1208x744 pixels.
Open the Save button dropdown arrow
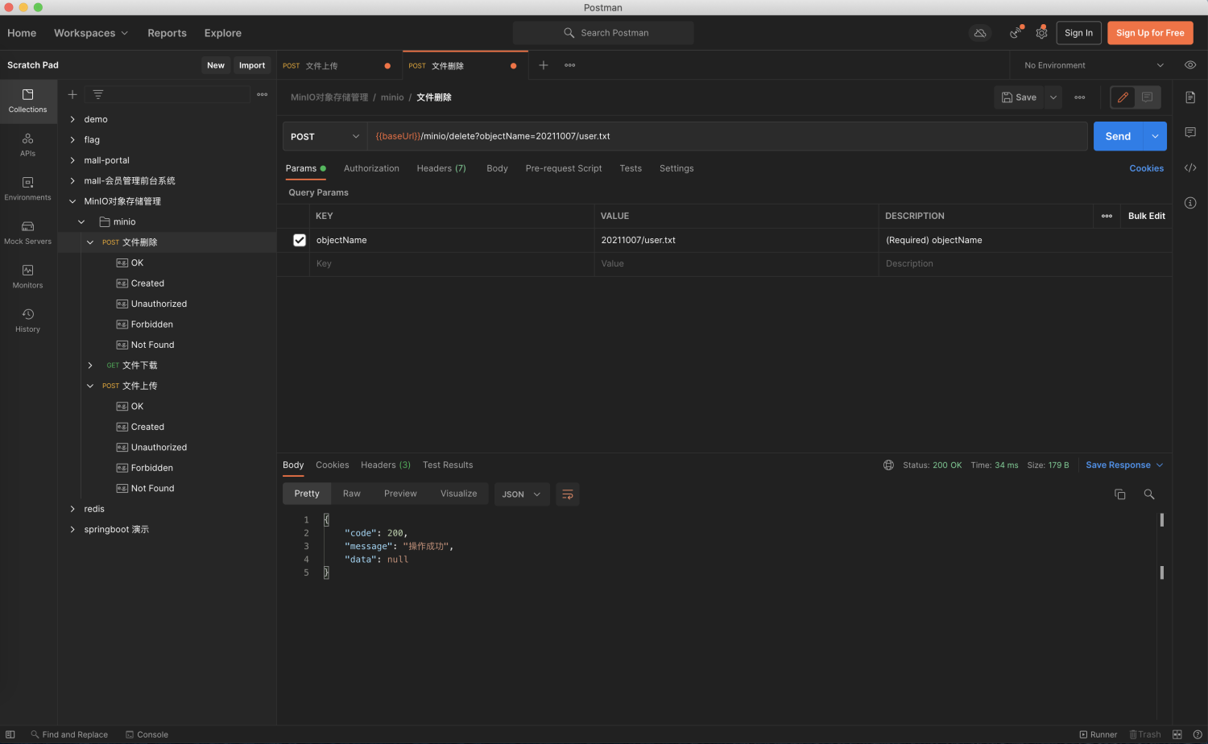tap(1053, 97)
